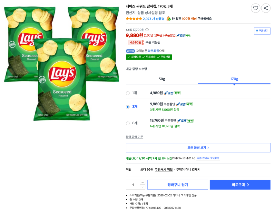Viewport: 274px width, 213px height.
Task: Click the 바로구매 buy now button
Action: [x=240, y=185]
